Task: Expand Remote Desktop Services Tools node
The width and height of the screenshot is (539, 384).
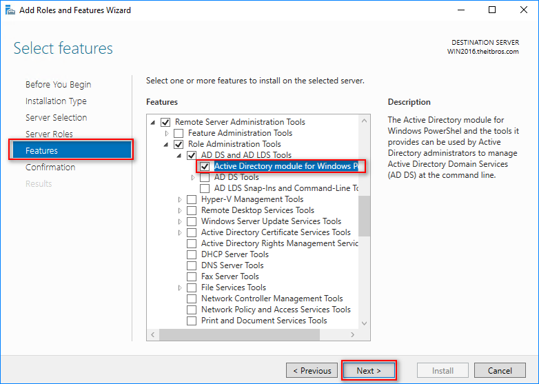Action: coord(180,210)
